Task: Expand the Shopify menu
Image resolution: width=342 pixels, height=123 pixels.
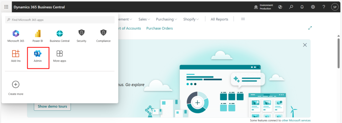Action: point(191,19)
